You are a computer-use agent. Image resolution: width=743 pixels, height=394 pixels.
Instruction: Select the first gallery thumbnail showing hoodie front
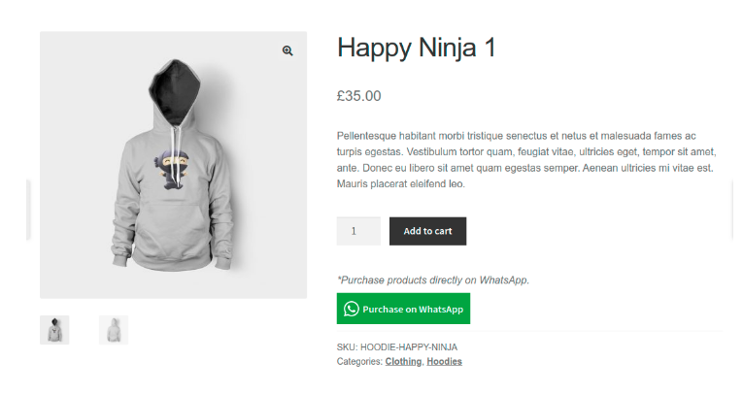click(x=54, y=330)
